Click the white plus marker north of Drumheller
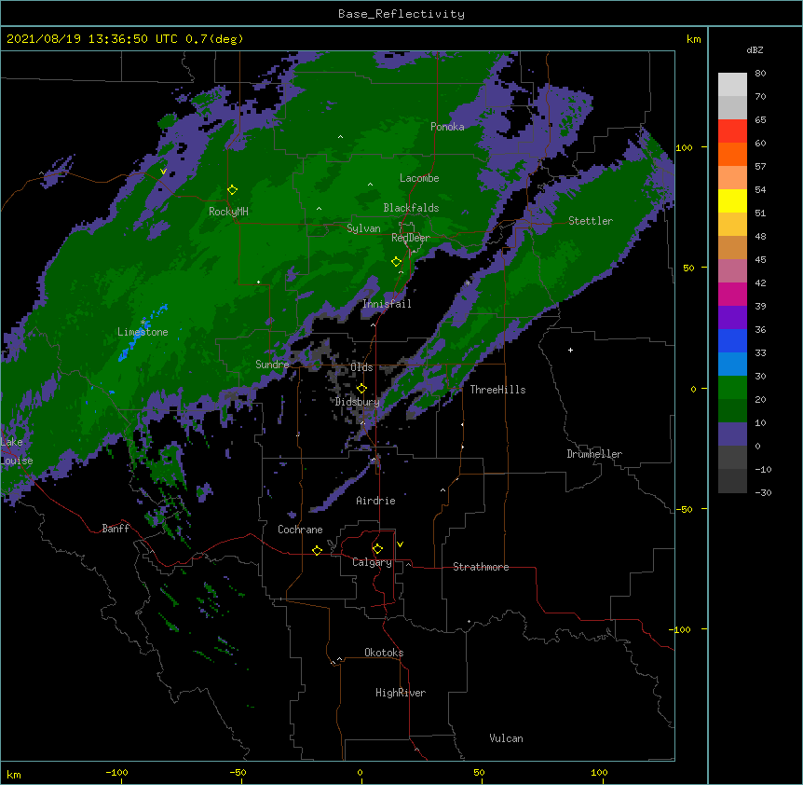This screenshot has height=785, width=803. click(570, 350)
